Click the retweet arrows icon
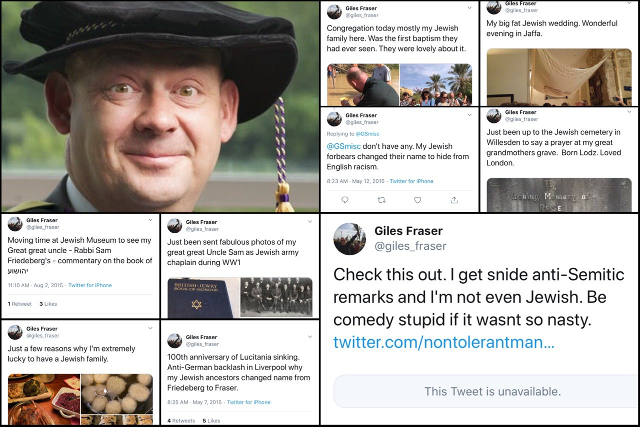This screenshot has height=427, width=640. (381, 200)
